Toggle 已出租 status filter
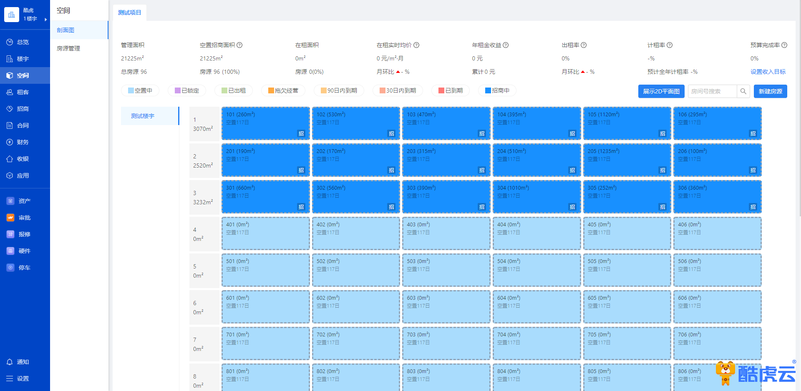The image size is (801, 391). click(x=234, y=90)
